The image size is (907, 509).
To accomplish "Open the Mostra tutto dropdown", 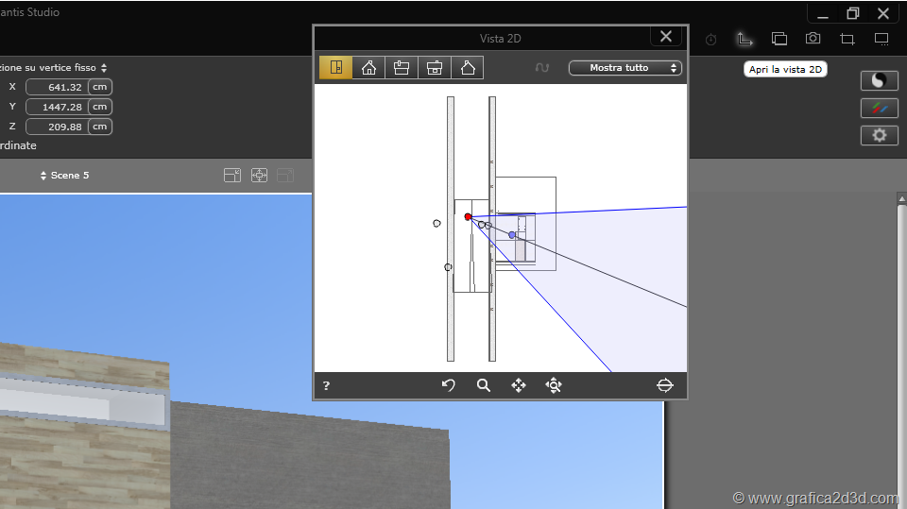I will pos(625,68).
